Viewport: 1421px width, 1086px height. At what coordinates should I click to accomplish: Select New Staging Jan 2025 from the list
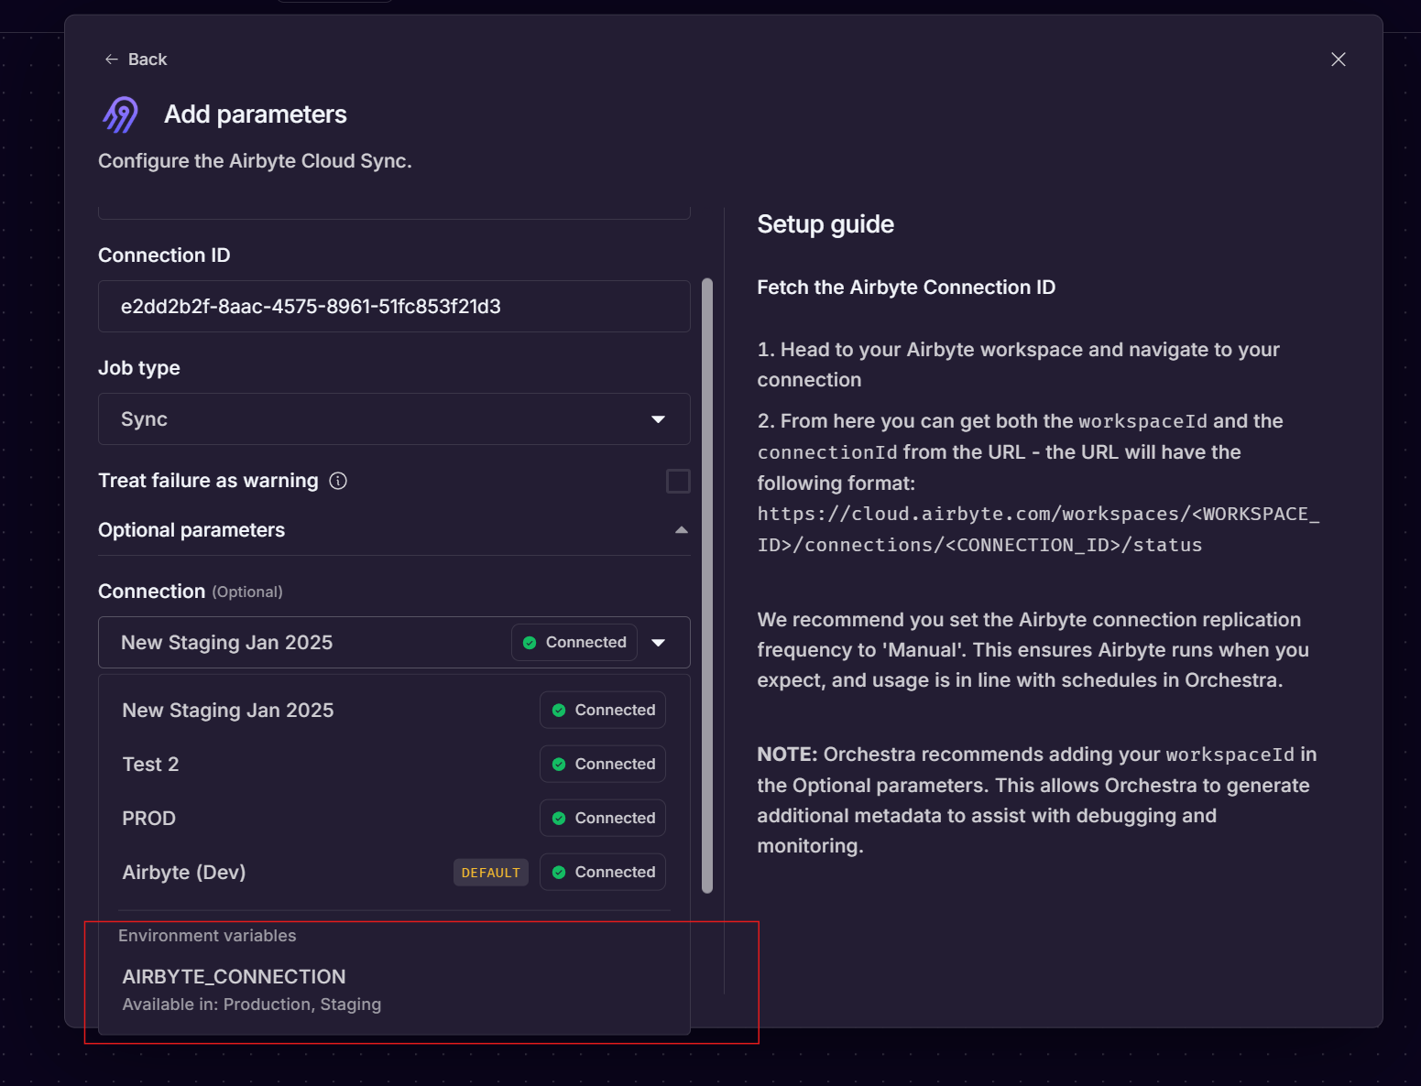[228, 711]
